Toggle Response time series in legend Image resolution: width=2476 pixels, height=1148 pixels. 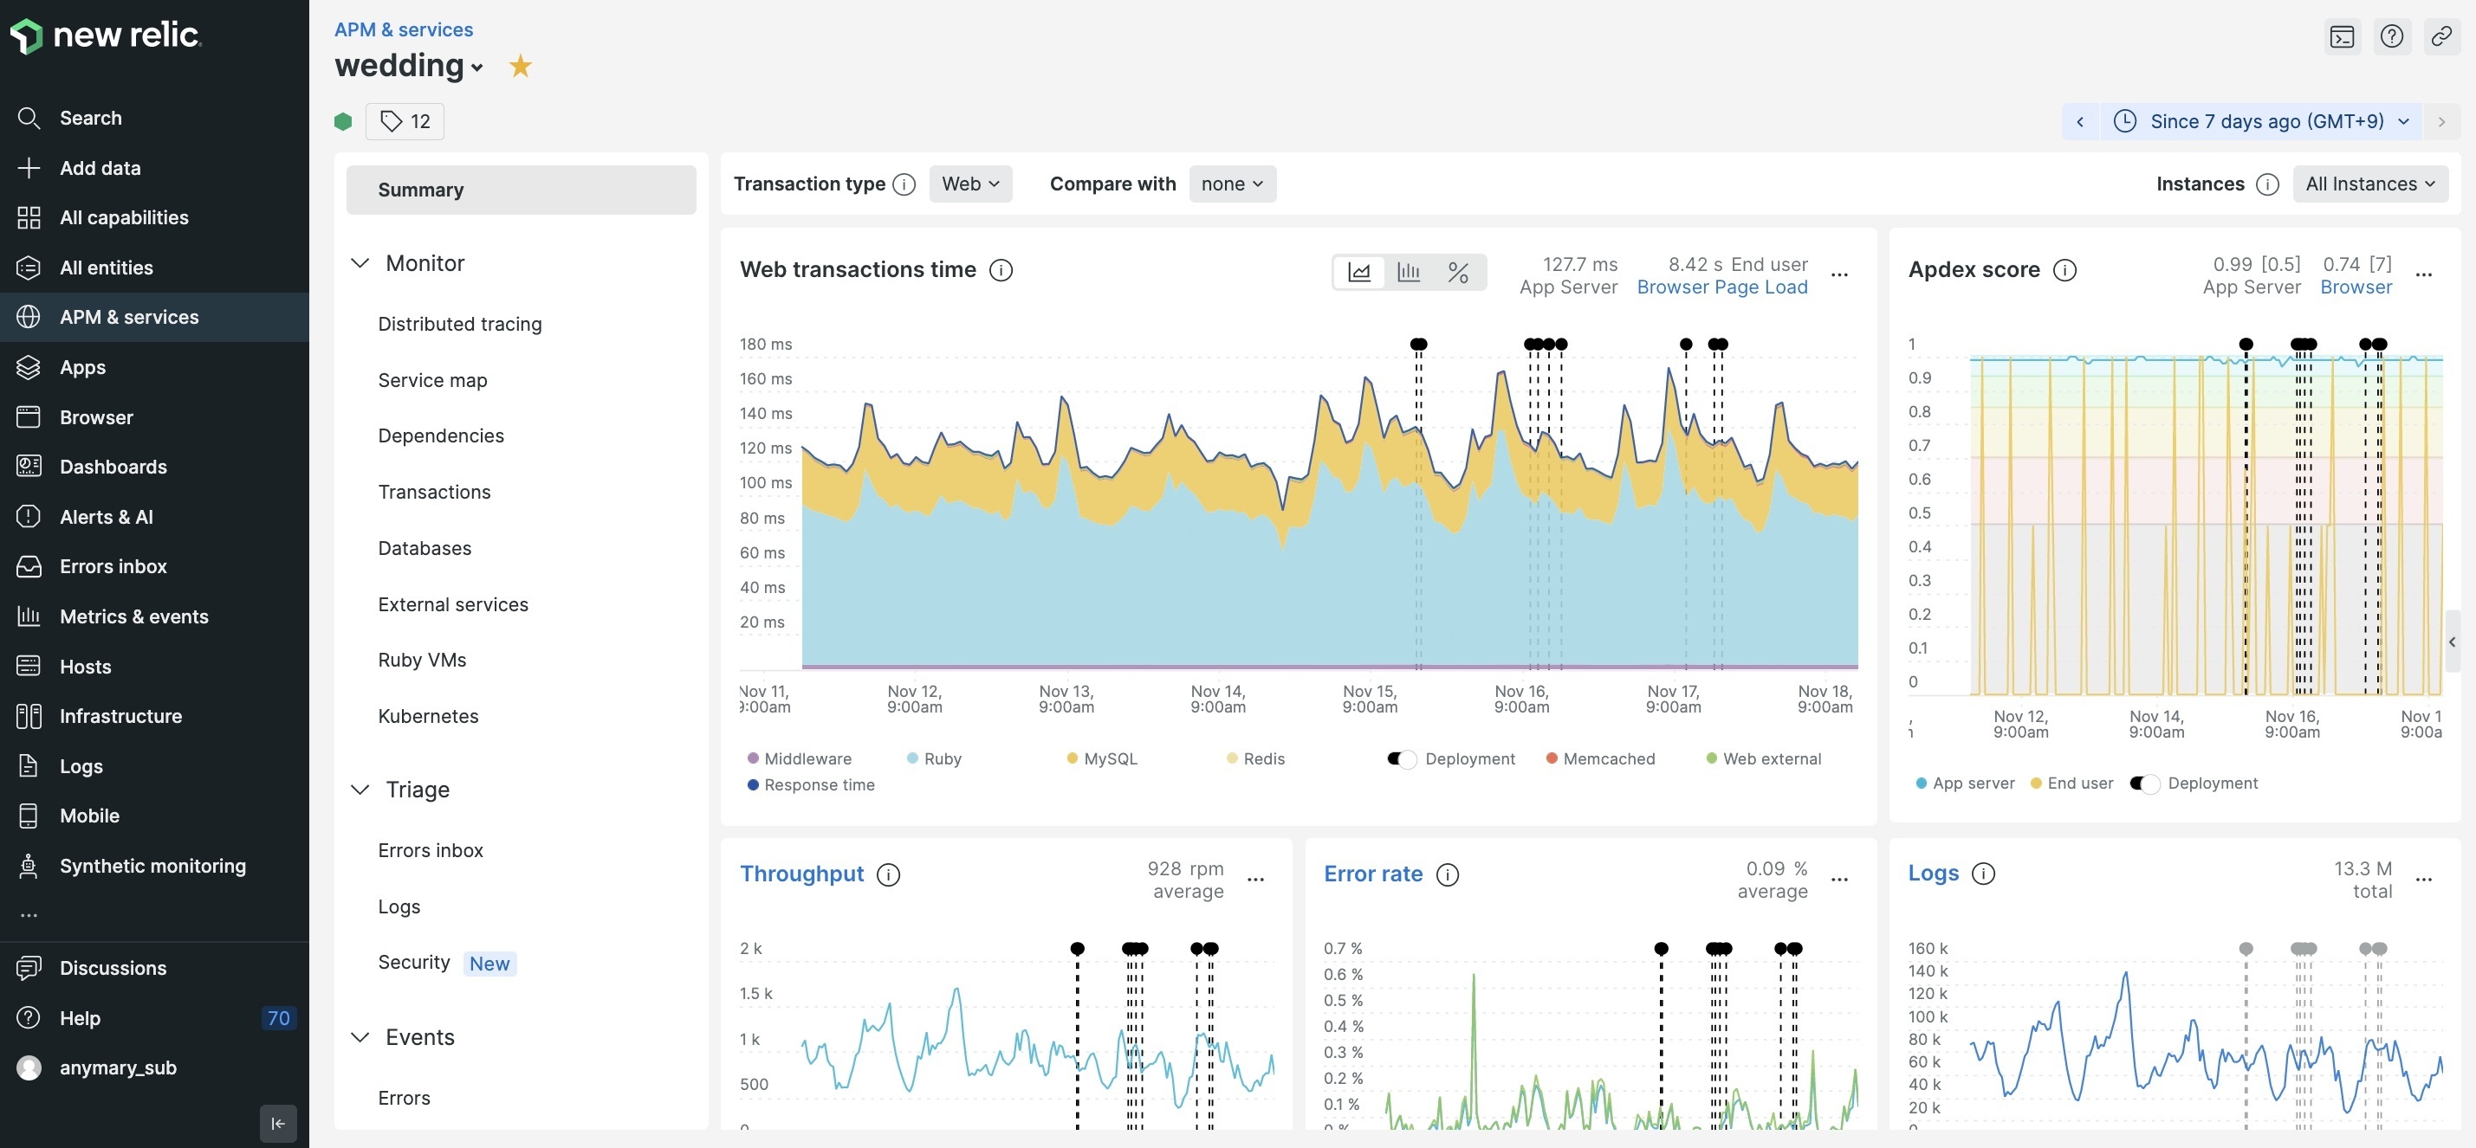[811, 785]
